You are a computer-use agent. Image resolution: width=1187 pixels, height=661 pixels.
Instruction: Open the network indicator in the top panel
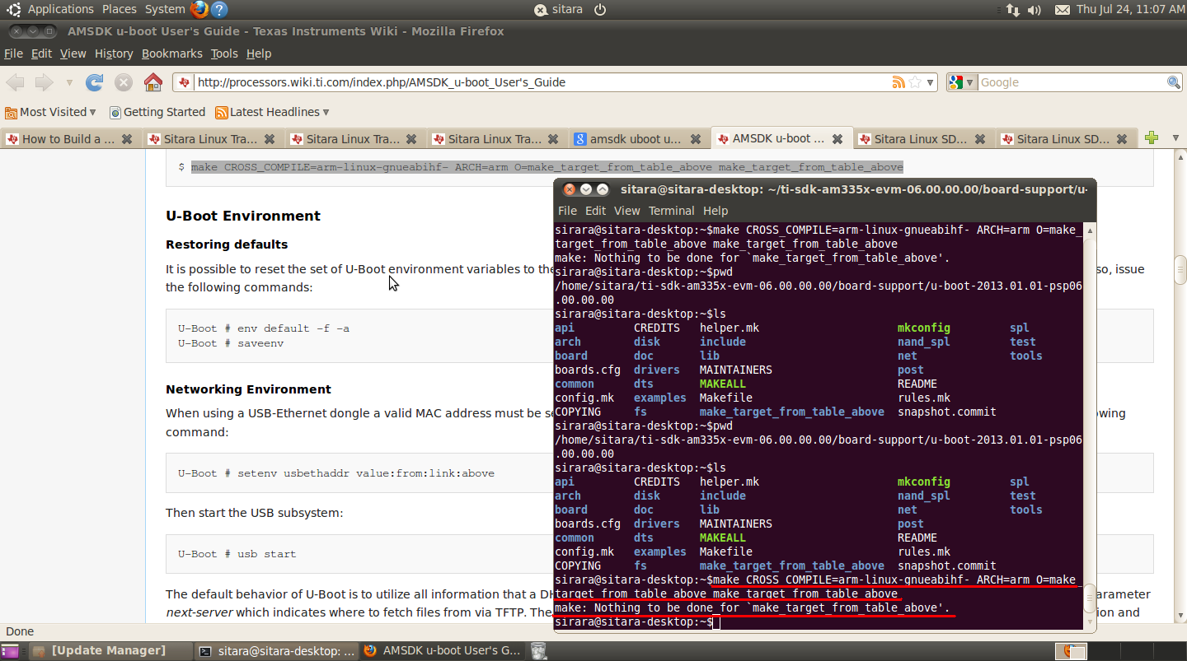[x=1013, y=9]
